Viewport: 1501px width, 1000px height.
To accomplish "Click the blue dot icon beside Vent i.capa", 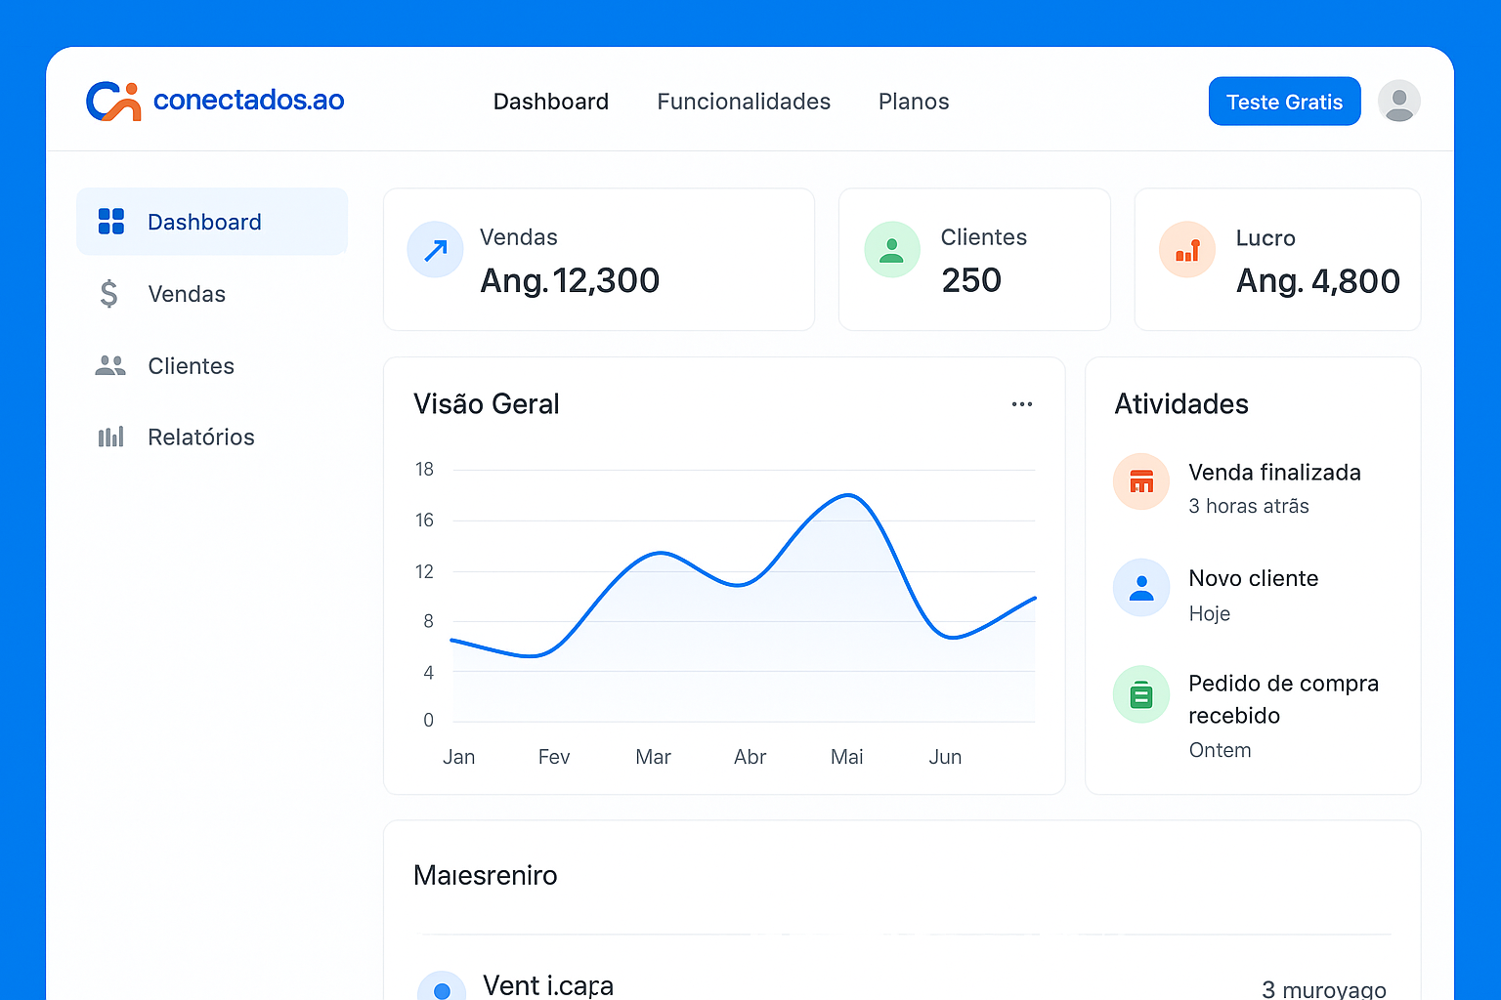I will coord(442,988).
